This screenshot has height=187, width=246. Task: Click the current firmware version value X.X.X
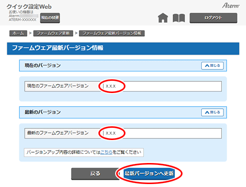click(x=111, y=86)
